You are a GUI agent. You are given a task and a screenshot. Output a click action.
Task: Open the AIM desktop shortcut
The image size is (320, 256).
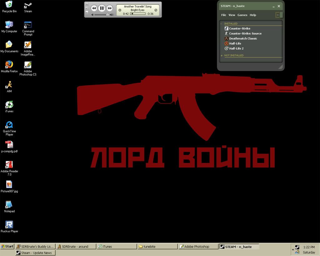9,85
